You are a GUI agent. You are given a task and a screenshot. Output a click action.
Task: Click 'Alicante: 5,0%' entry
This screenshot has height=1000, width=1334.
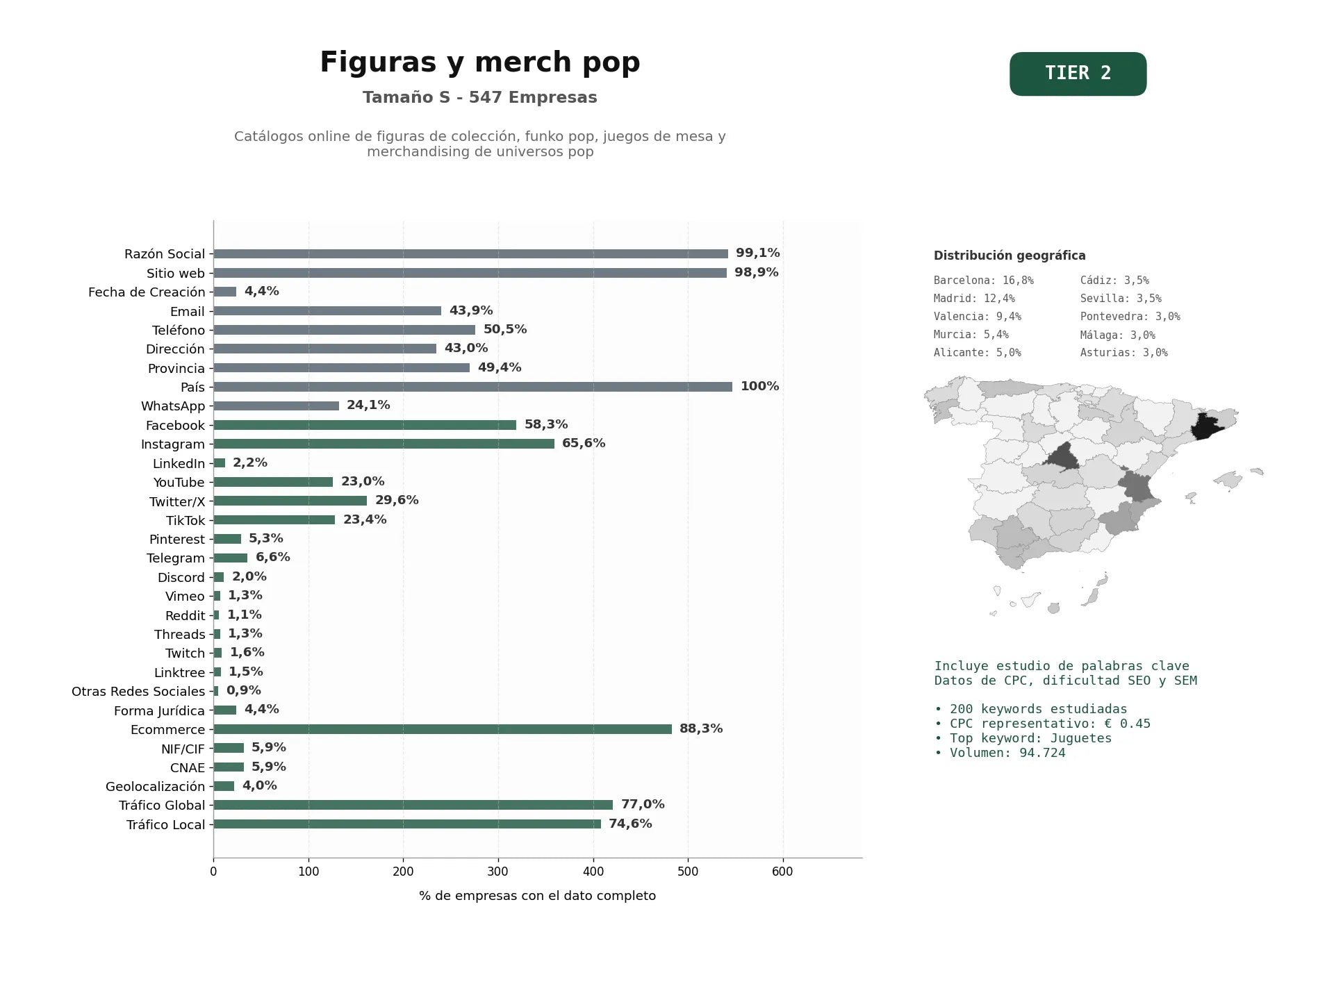(x=978, y=353)
